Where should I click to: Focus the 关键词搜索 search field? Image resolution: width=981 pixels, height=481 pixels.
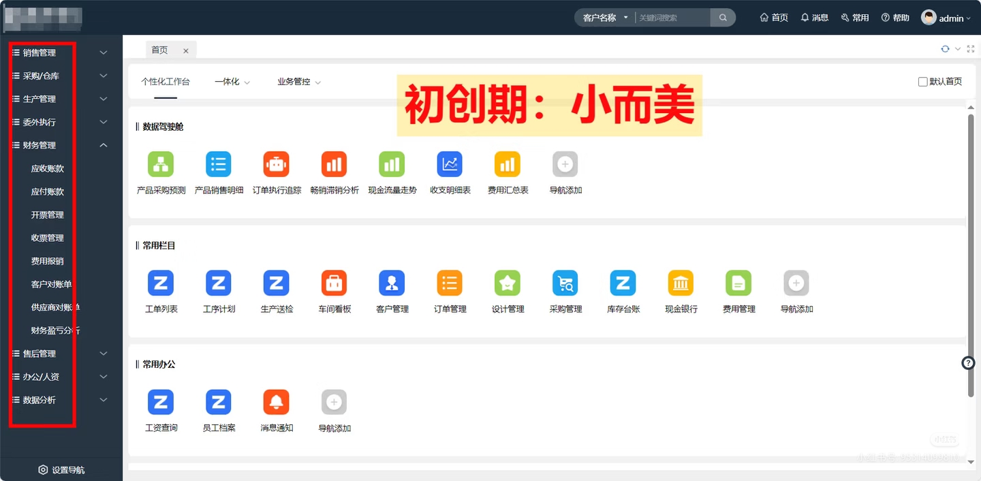(672, 18)
